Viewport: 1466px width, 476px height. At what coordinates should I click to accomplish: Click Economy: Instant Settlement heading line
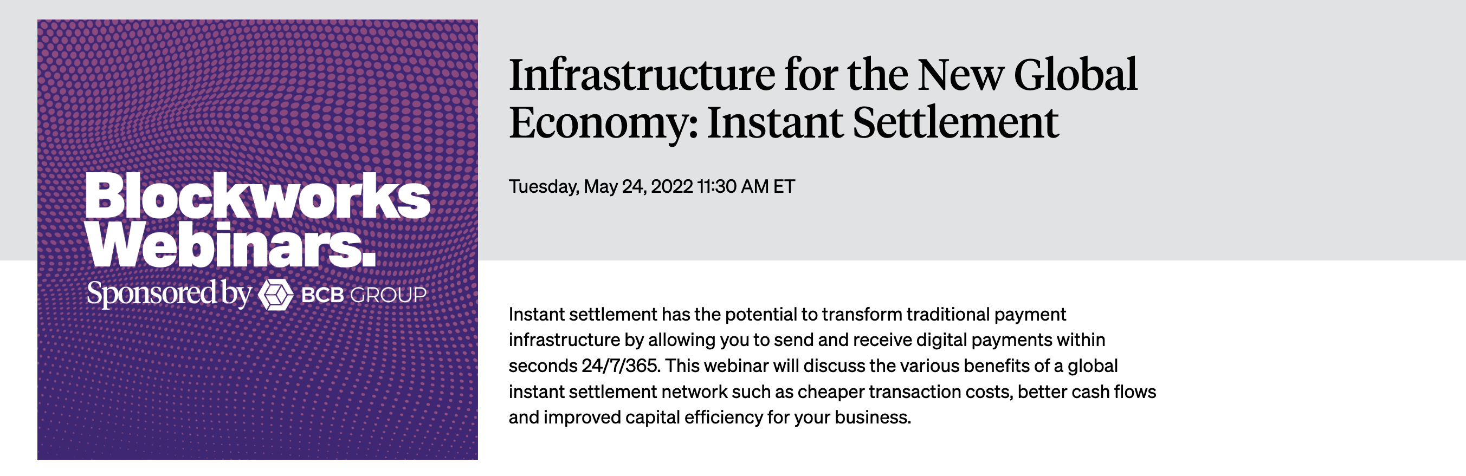784,123
